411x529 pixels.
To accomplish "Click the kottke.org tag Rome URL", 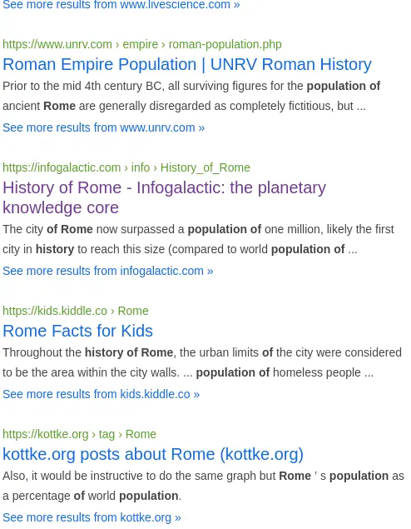I will tap(80, 434).
